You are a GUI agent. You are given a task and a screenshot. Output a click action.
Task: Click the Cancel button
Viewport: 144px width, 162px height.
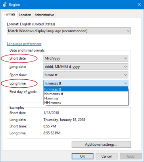(x=106, y=156)
